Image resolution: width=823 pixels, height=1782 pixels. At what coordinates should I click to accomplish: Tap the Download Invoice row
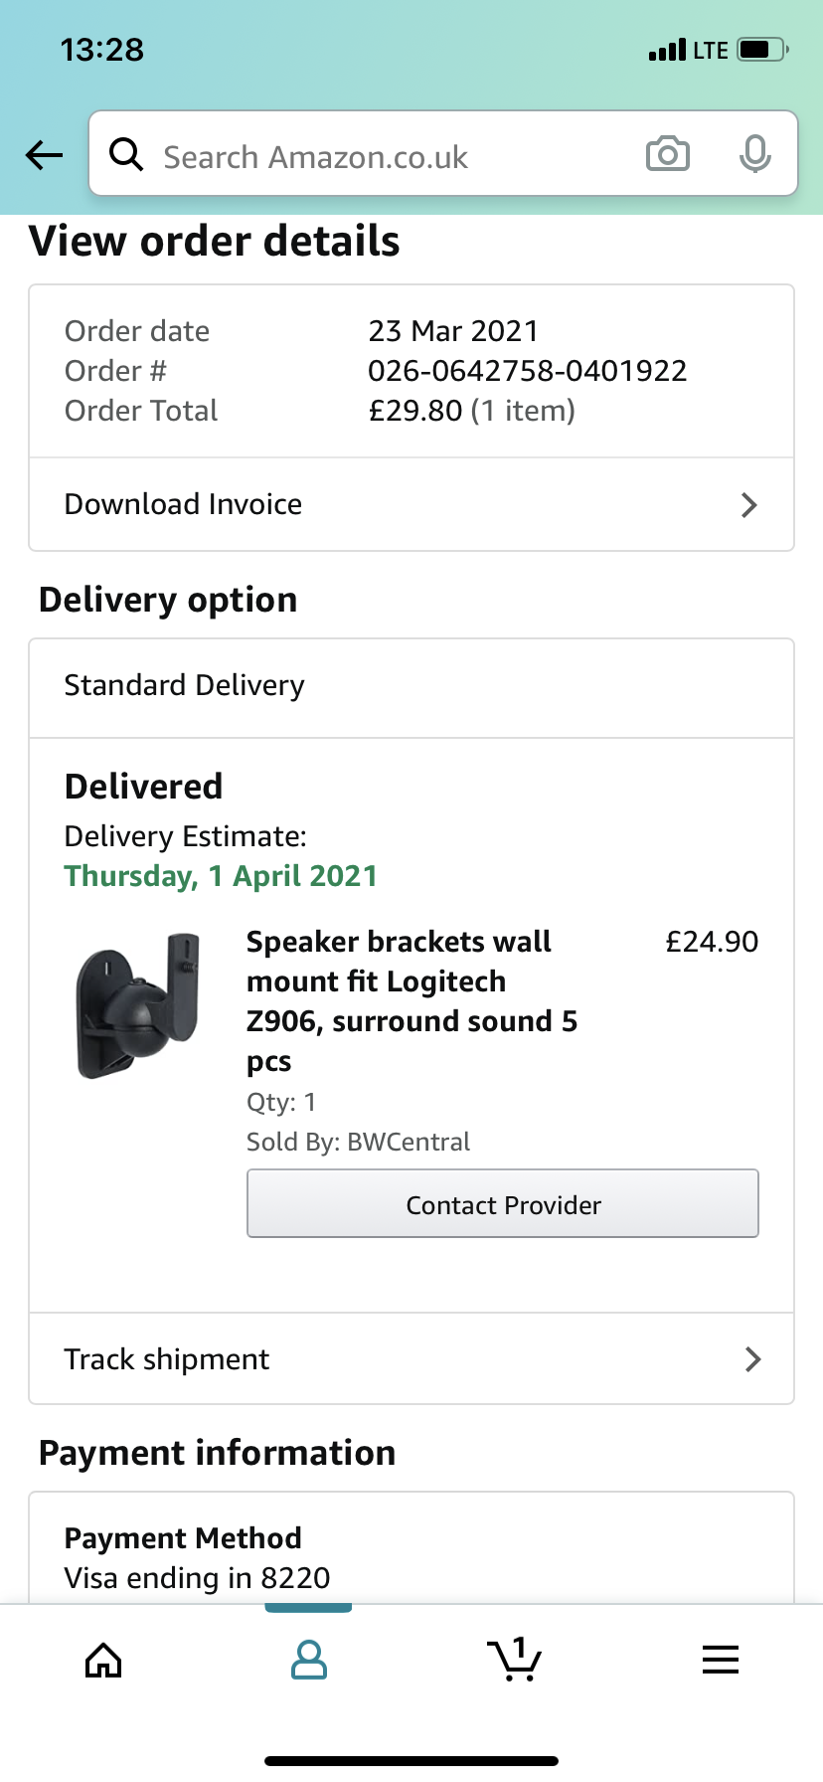pos(398,505)
